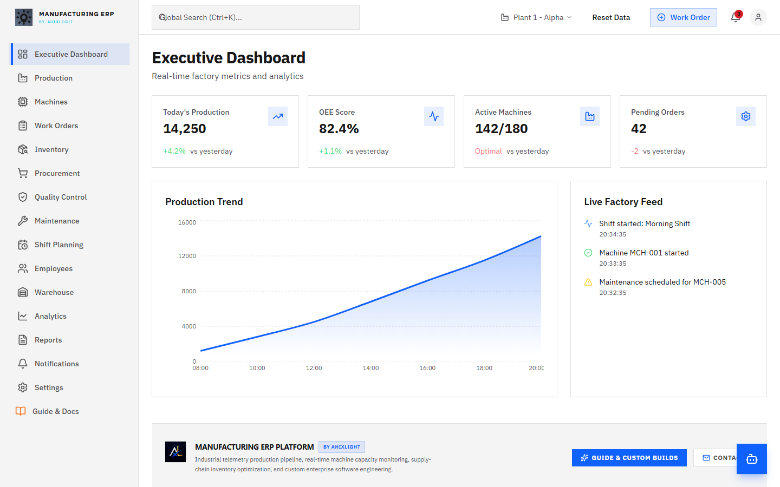Select Inventory menu item
Viewport: 780px width, 487px height.
pos(70,149)
